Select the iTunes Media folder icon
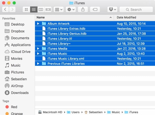The image size is (155, 115). pyautogui.click(x=44, y=49)
